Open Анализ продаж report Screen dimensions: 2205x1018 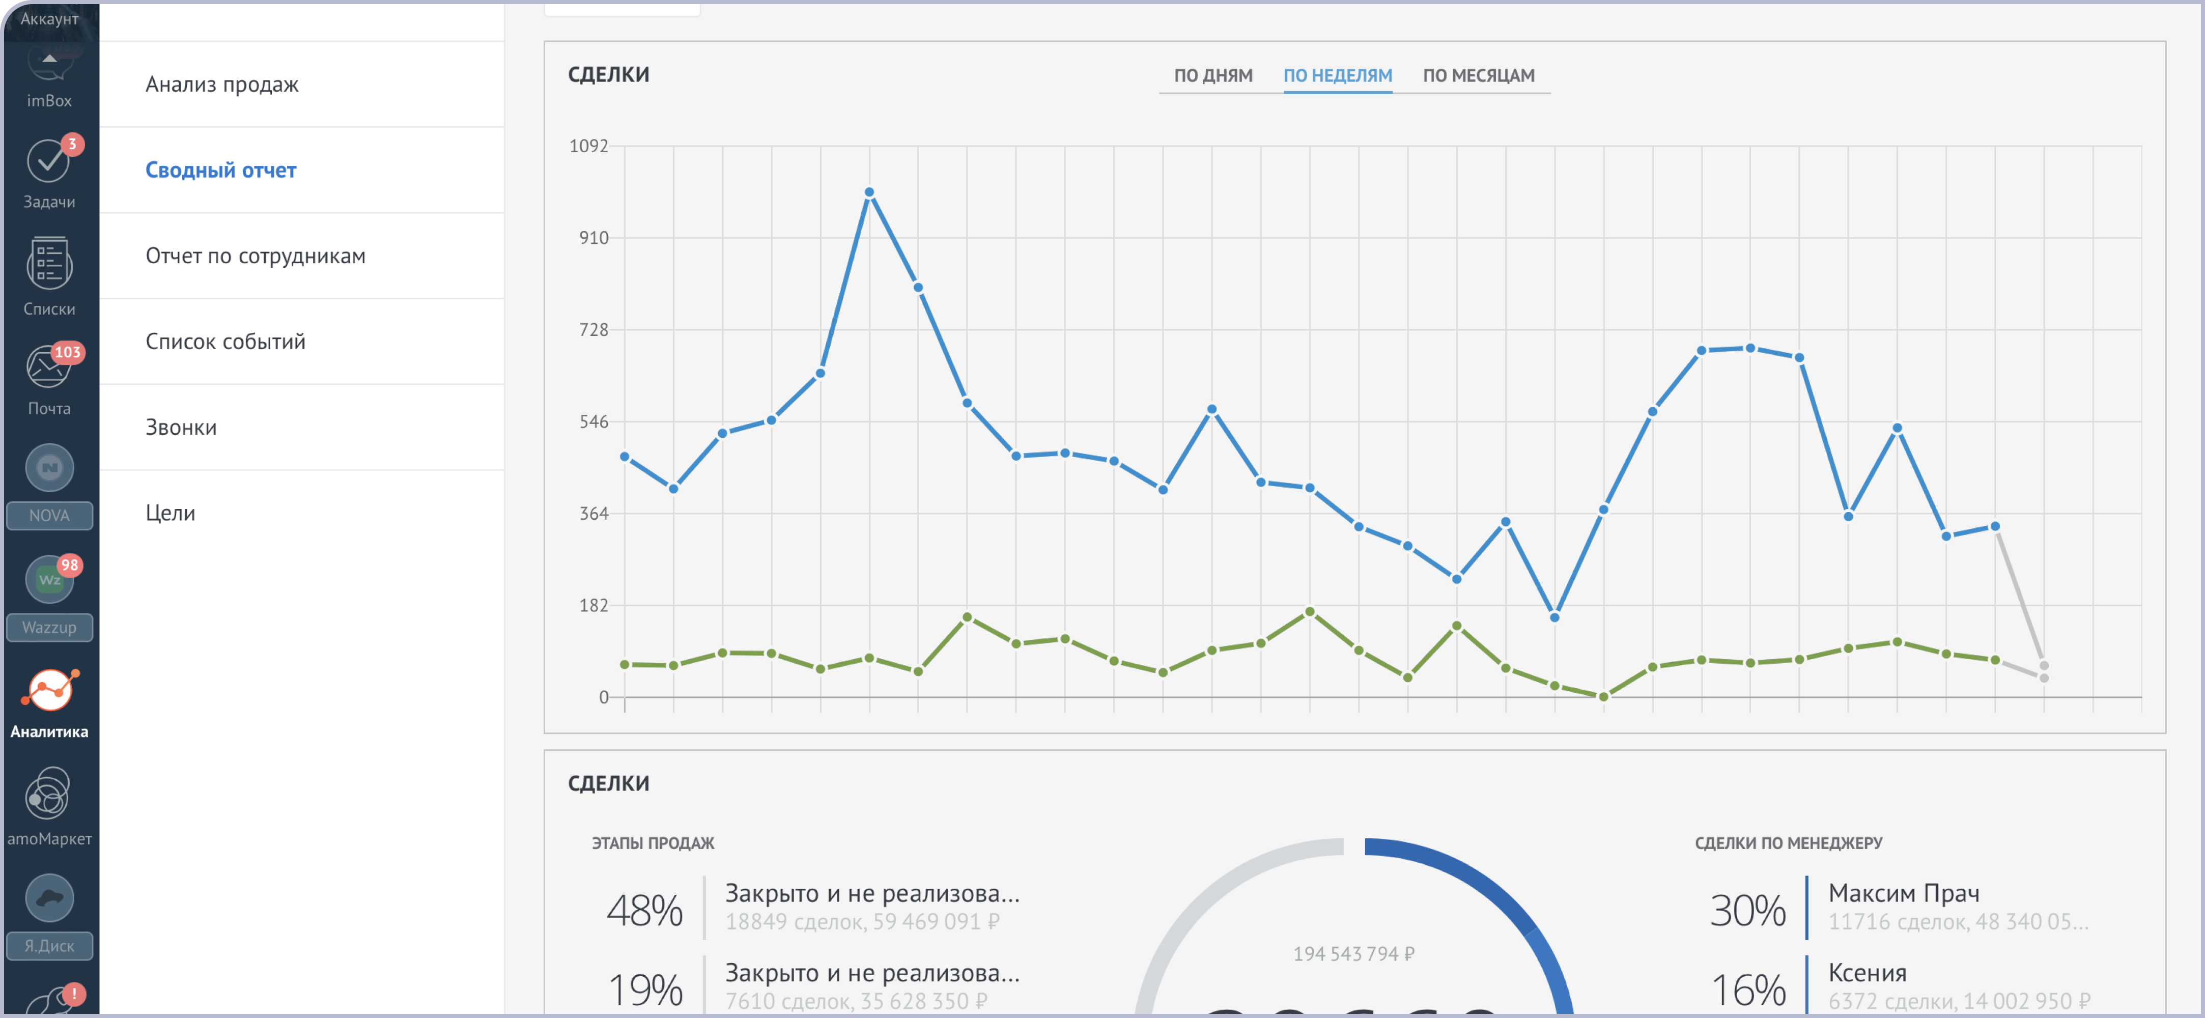[222, 84]
